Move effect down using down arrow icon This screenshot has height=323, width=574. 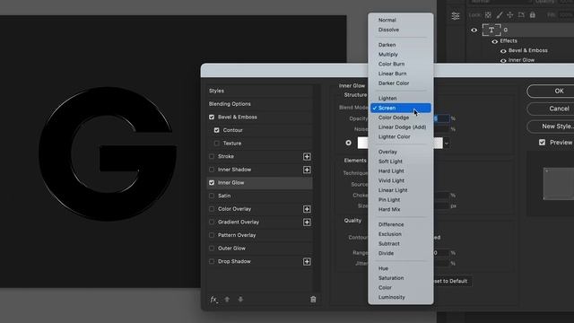pos(240,299)
